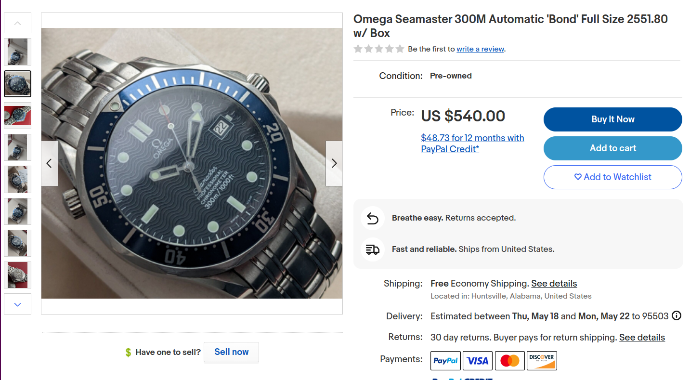Click the green dollar sign icon
690x380 pixels.
tap(128, 353)
